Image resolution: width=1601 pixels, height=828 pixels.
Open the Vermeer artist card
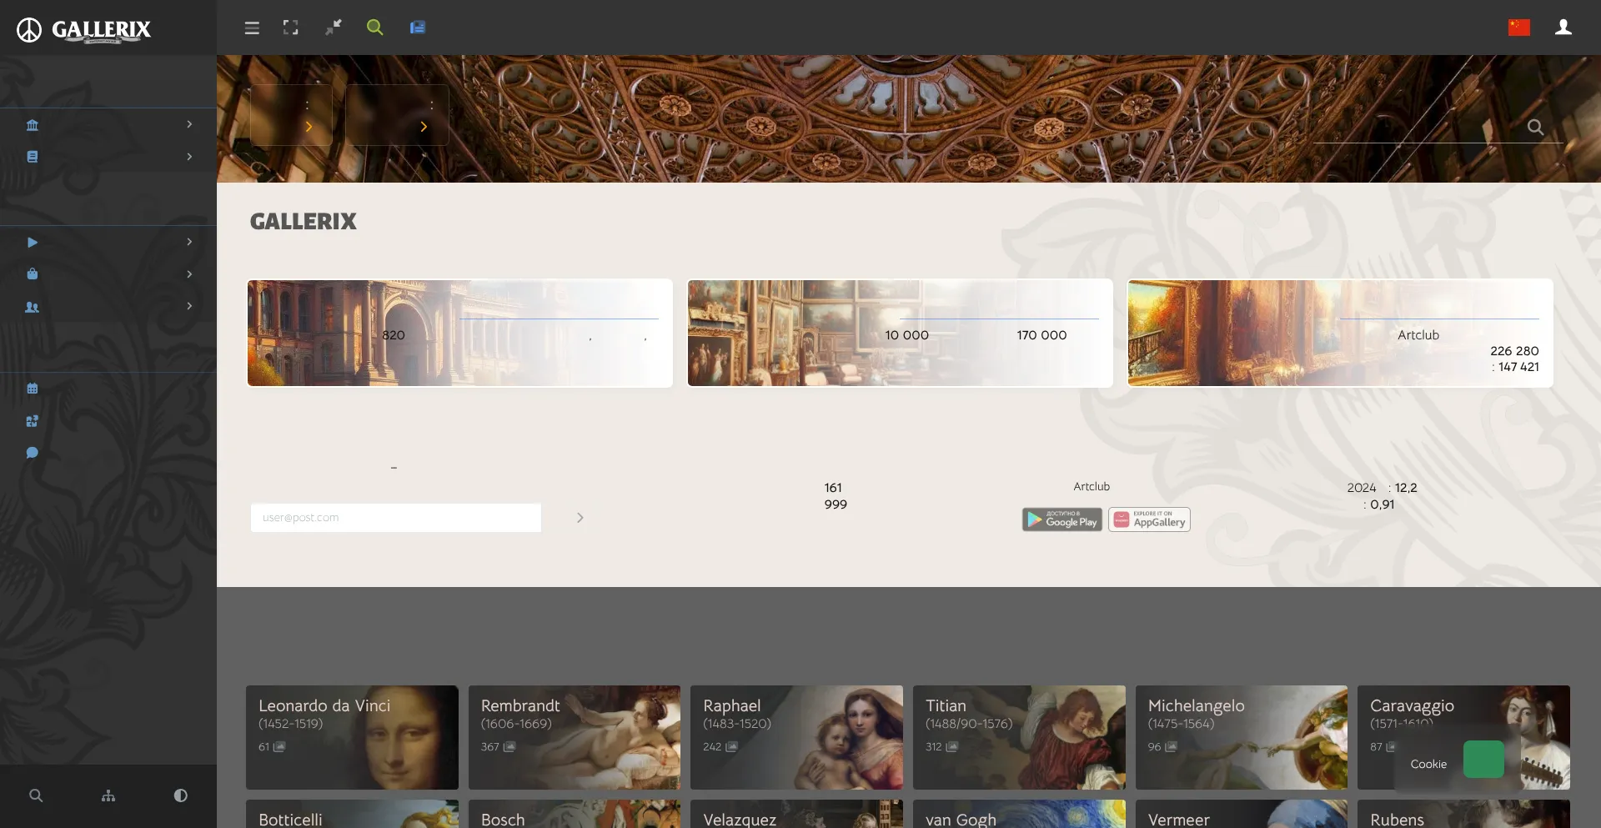(x=1242, y=815)
